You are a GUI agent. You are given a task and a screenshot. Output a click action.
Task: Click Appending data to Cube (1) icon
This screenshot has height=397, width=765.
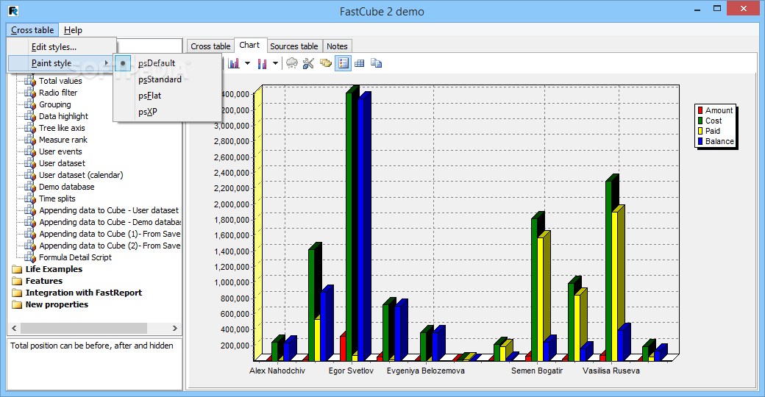(30, 234)
